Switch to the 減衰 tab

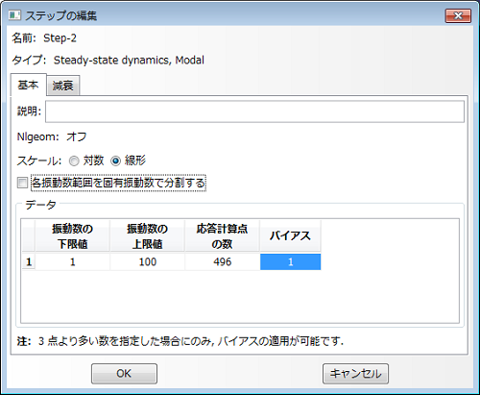click(63, 86)
